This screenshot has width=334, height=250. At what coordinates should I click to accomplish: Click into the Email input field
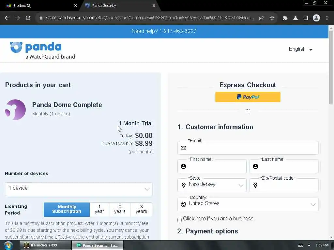tap(248, 148)
